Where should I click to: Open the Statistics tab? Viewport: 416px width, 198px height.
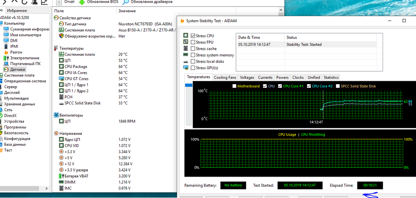point(331,77)
